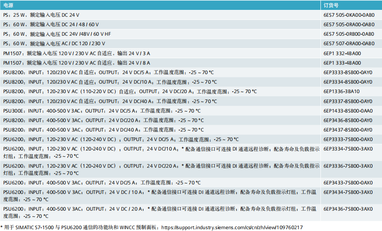Select order number 6ES7 505-0RA00-0AB0
The image size is (382, 231).
[349, 24]
